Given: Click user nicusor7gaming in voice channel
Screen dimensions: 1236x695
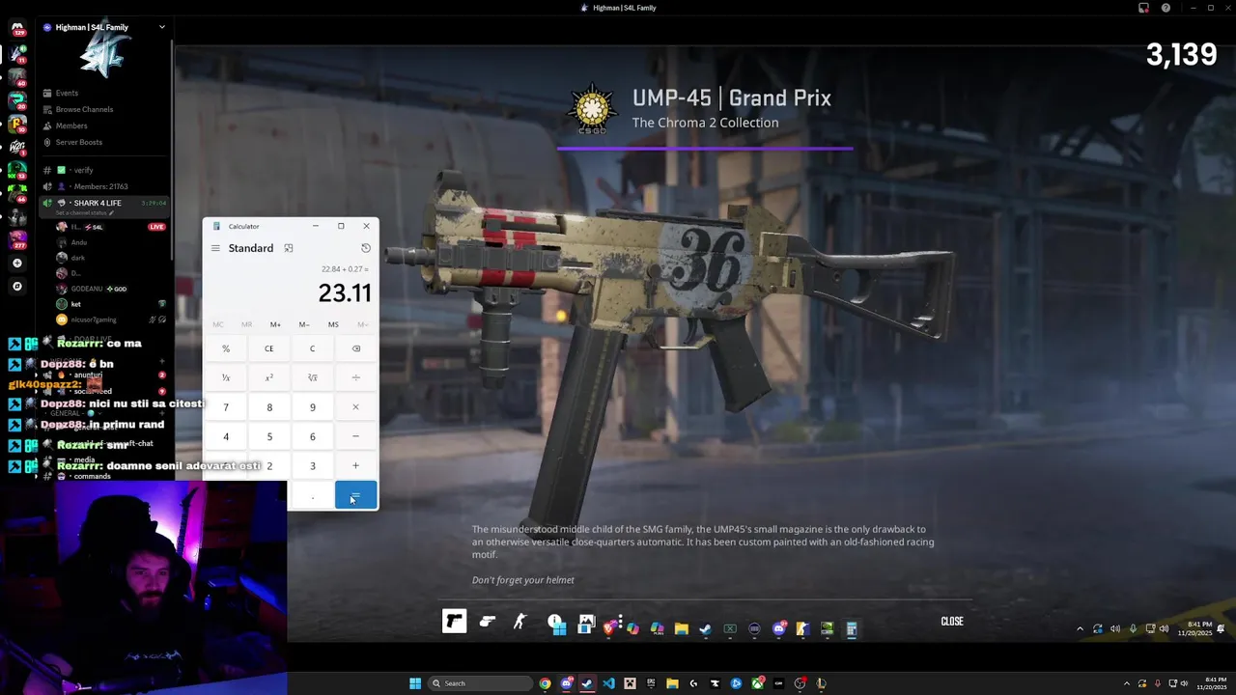Looking at the screenshot, I should click(x=93, y=320).
